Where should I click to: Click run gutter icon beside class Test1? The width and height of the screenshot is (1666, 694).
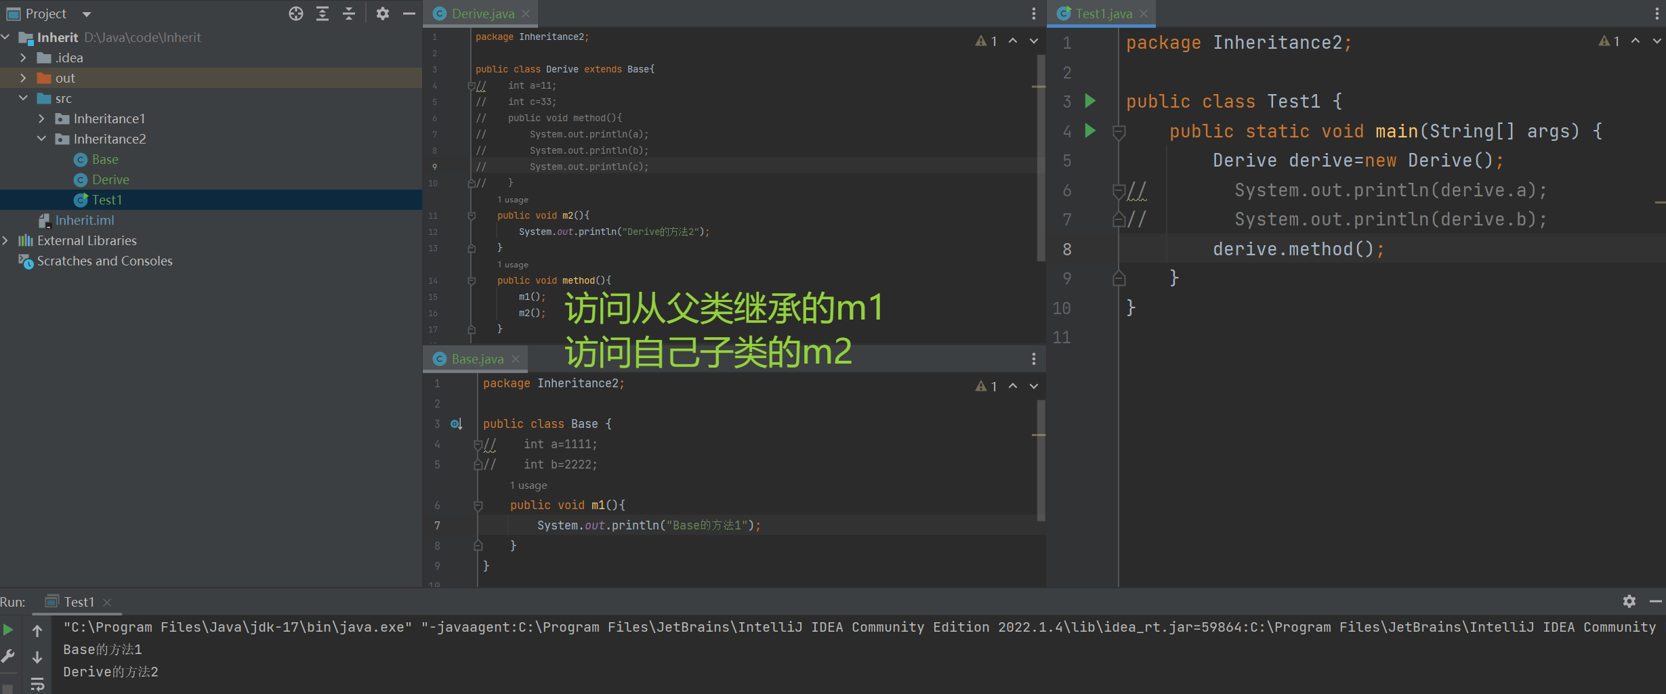coord(1089,100)
